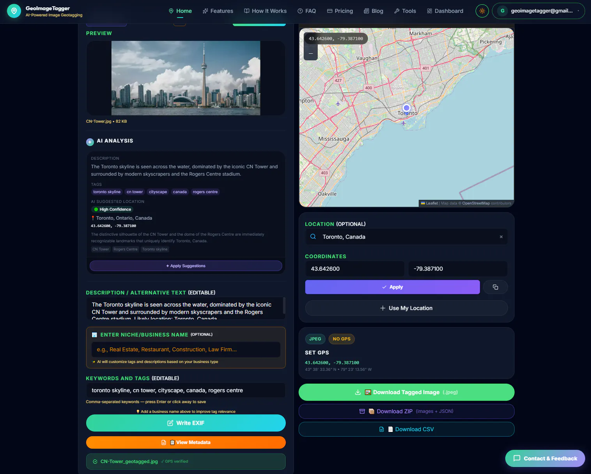Viewport: 591px width, 474px height.
Task: Click the CN-Tower_geotagged.jpg file entry
Action: 129,462
